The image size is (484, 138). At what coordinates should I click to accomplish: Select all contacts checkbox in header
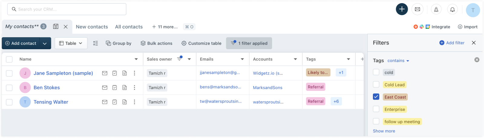click(x=9, y=59)
